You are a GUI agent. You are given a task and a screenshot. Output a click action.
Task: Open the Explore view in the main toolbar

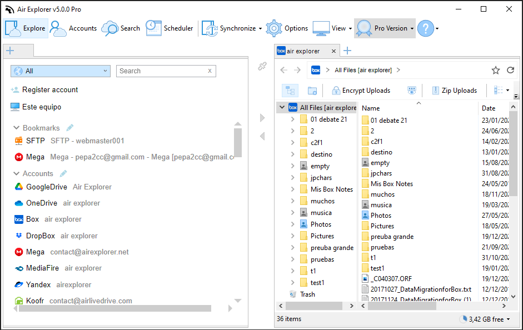point(26,28)
